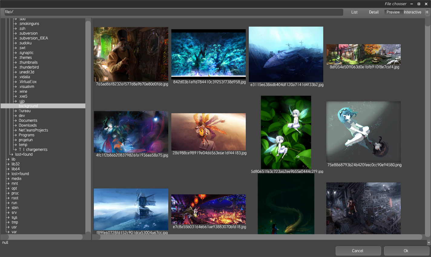This screenshot has width=431, height=257.
Task: Switch to the Detail view tab
Action: click(x=374, y=12)
